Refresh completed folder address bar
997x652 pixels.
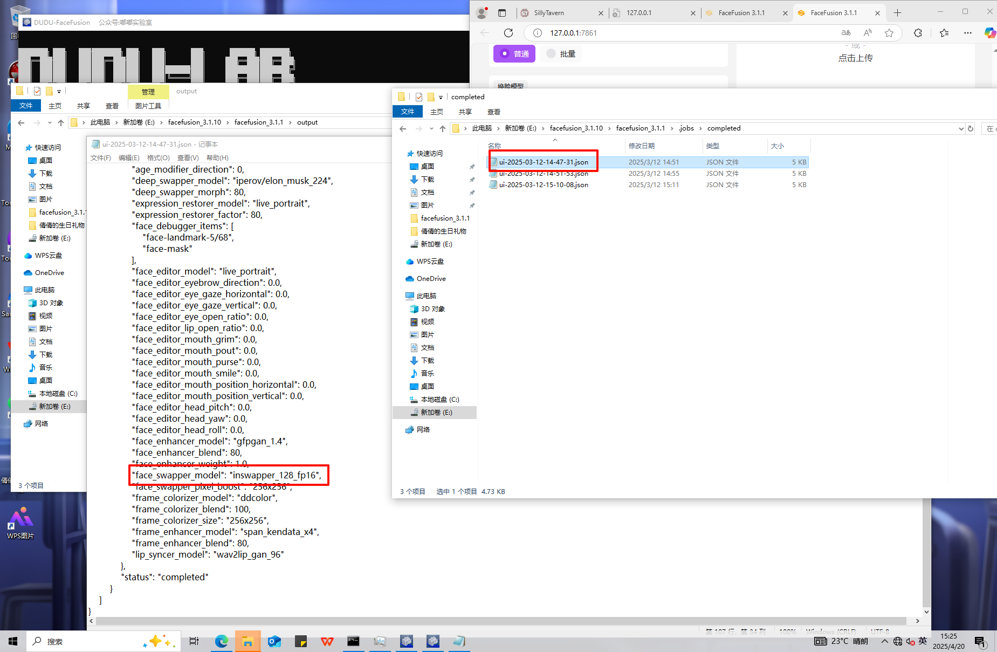point(971,128)
